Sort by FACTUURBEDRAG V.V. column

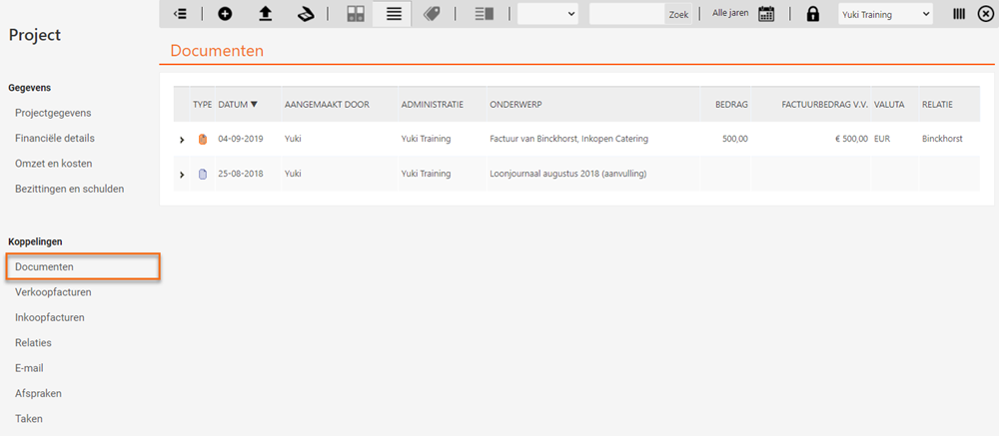click(825, 105)
